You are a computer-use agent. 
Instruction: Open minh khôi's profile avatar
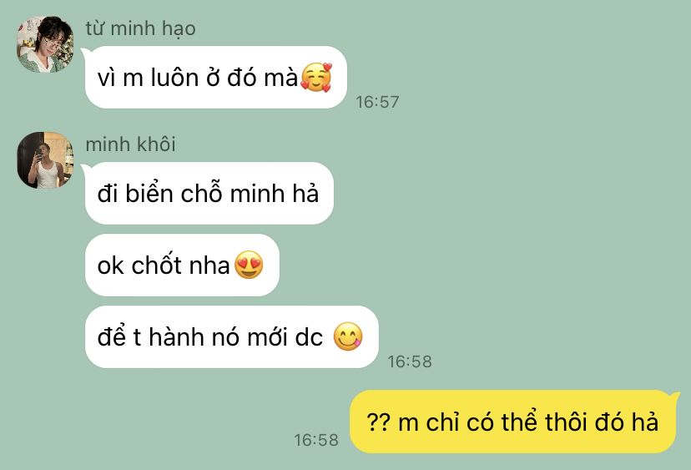coord(45,160)
